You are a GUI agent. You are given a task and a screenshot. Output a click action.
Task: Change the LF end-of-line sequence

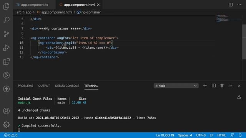coord(211,135)
